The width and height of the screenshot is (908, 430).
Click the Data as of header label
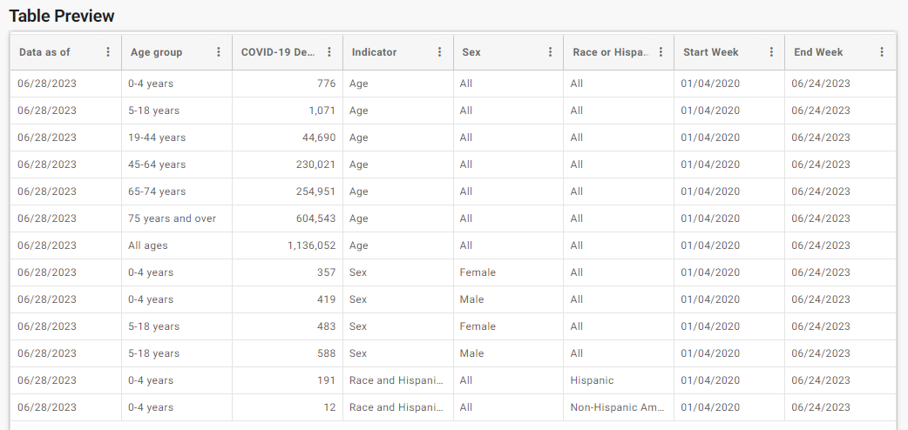(44, 52)
